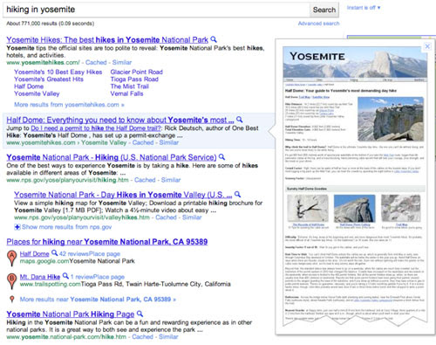Screen dimensions: 436x345
Task: Click the Half Dome cliff photo in preview
Action: tap(391, 120)
